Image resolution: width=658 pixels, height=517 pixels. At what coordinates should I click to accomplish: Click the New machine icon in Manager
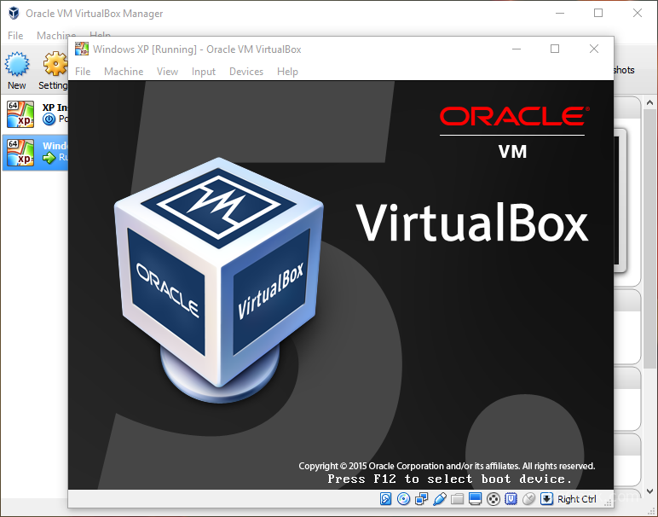(x=17, y=64)
